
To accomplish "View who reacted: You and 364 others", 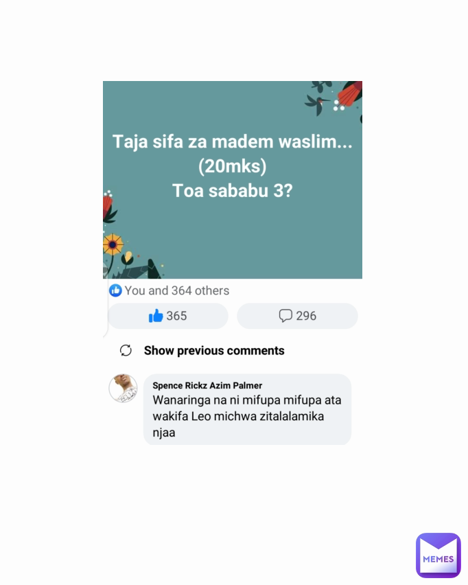I will (x=177, y=290).
